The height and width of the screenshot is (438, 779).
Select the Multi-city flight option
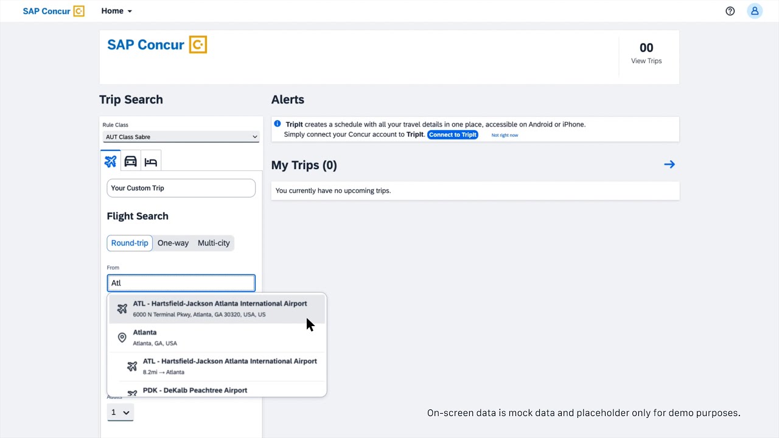tap(214, 243)
